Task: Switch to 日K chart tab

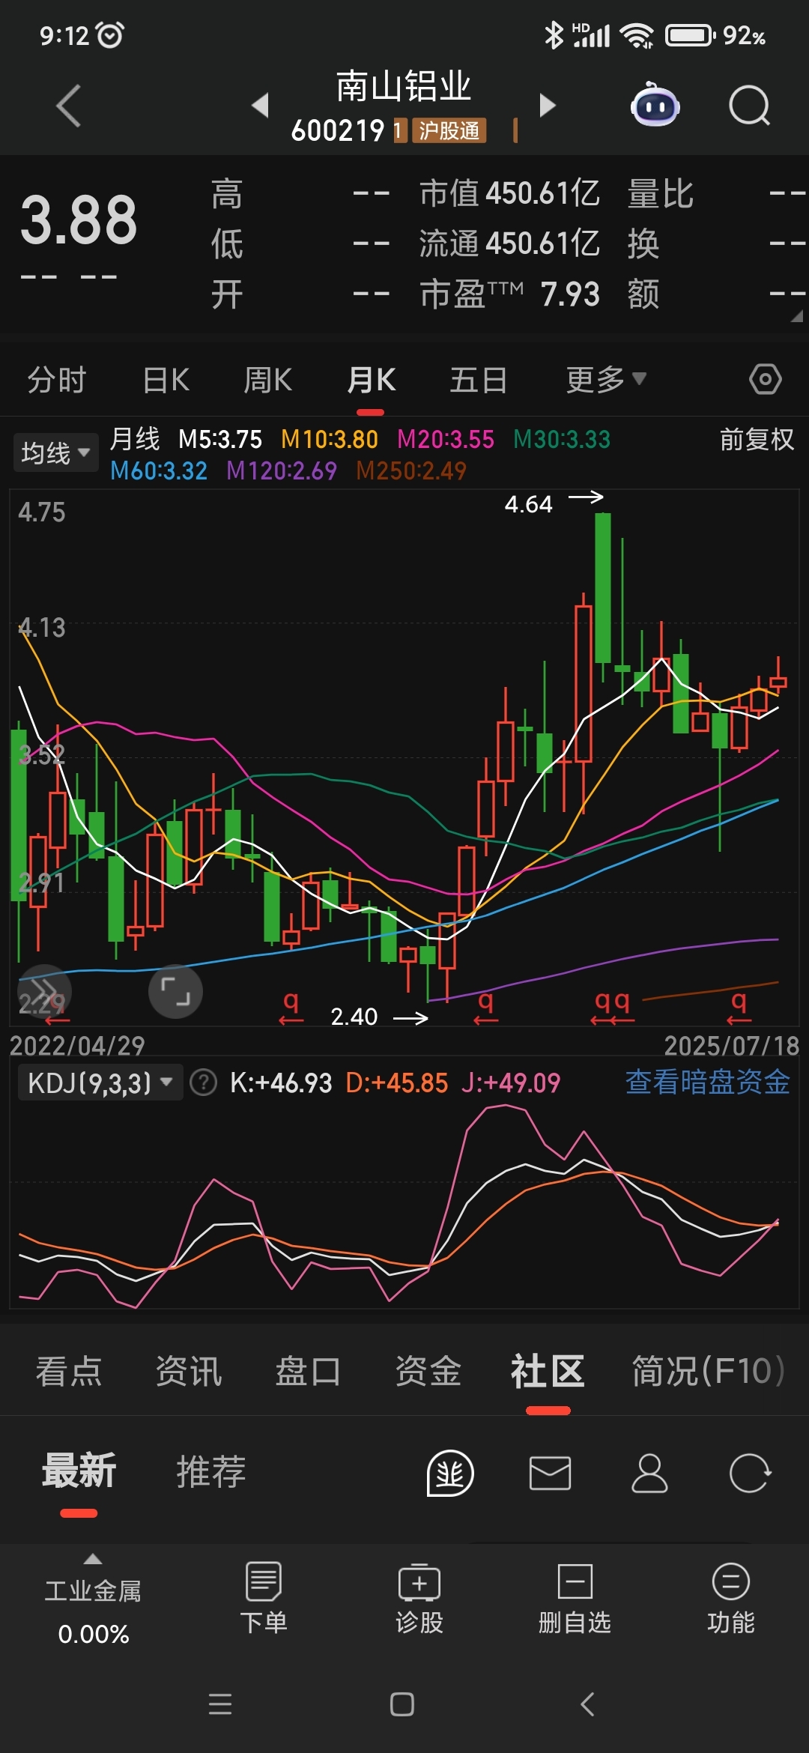Action: pyautogui.click(x=166, y=380)
